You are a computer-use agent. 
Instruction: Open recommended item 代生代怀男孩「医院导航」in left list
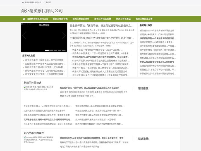tap(45, 60)
